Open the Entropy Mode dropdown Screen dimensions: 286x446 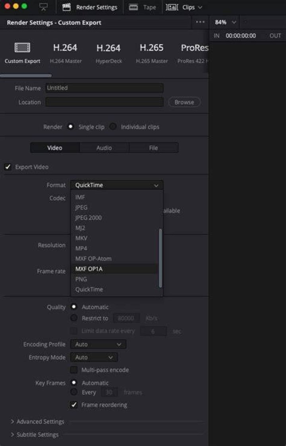(x=94, y=357)
